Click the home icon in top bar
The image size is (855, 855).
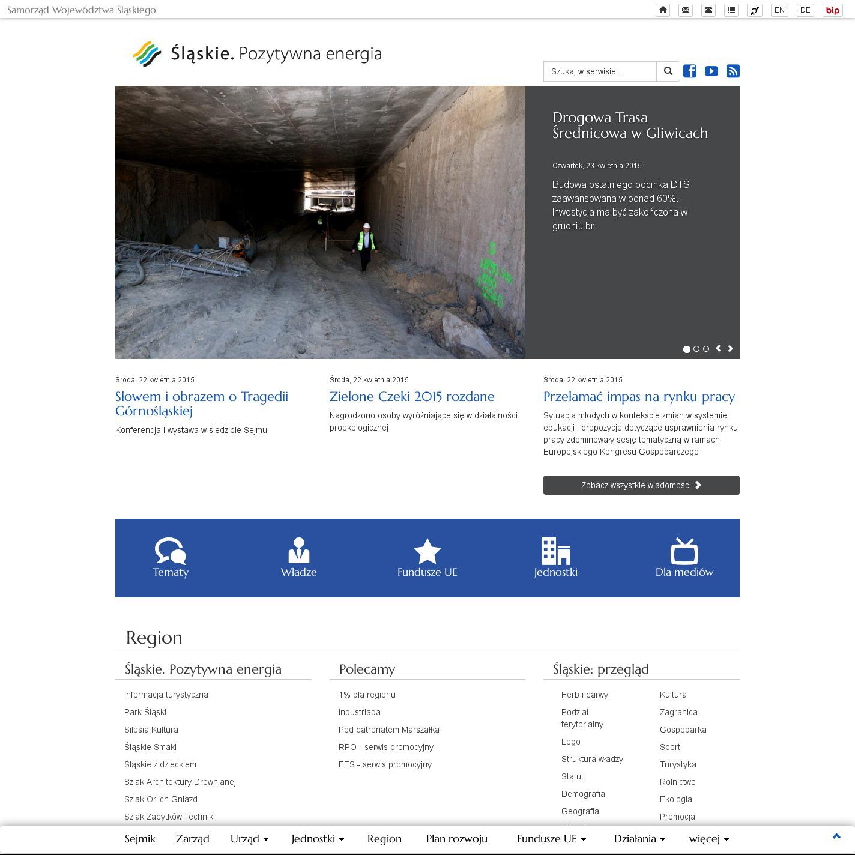tap(663, 10)
